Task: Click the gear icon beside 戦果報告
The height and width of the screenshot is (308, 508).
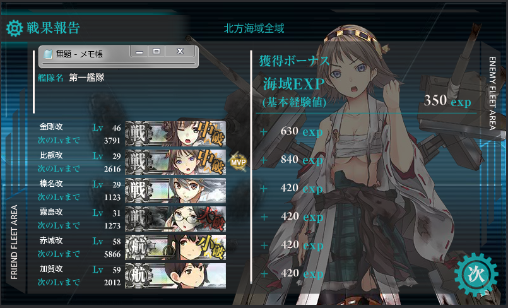Action: point(15,28)
